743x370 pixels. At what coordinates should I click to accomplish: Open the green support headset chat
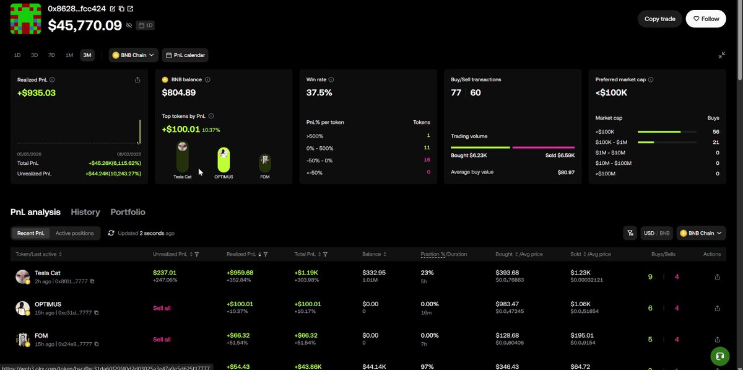coord(719,357)
